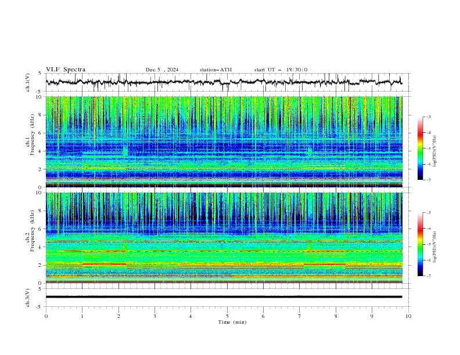460x355 pixels.
Task: Click the "2" kHz tick of ch.2 spectrogram
Action: (x=41, y=265)
